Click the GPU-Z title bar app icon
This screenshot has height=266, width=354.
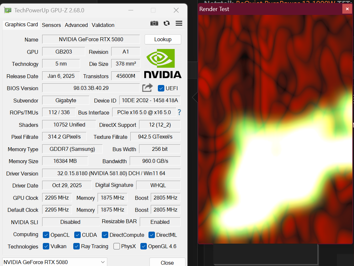coord(8,10)
